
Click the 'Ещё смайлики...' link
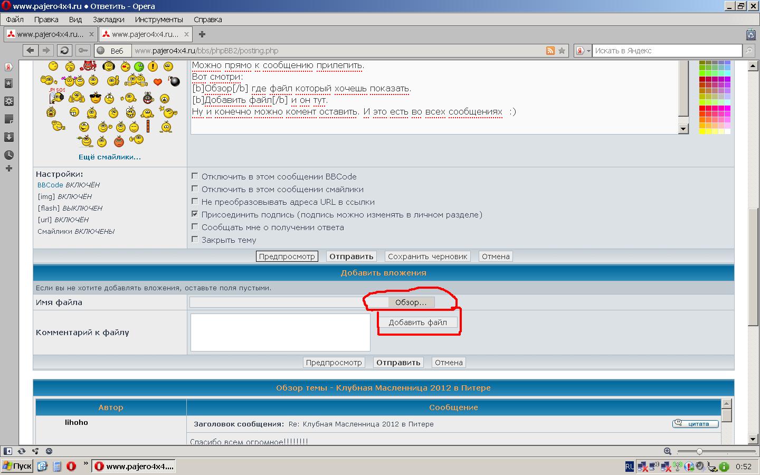pos(110,157)
